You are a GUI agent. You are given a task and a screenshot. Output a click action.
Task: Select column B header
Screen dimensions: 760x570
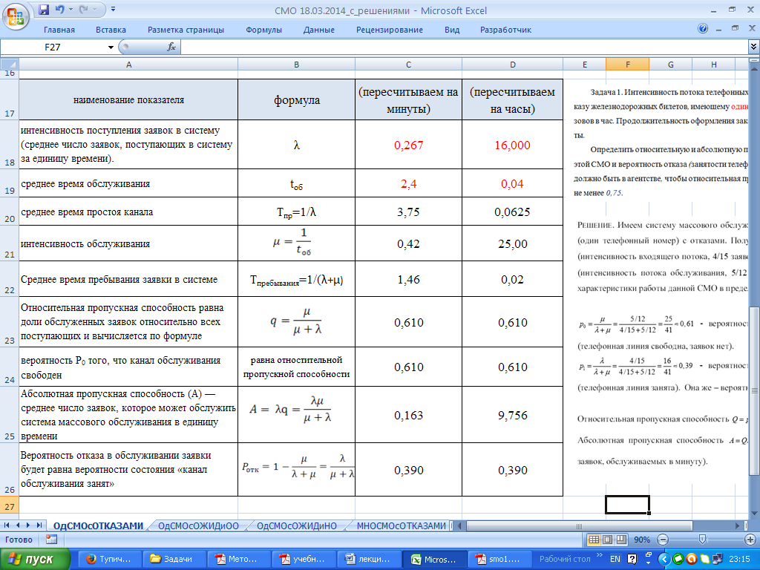tap(297, 64)
